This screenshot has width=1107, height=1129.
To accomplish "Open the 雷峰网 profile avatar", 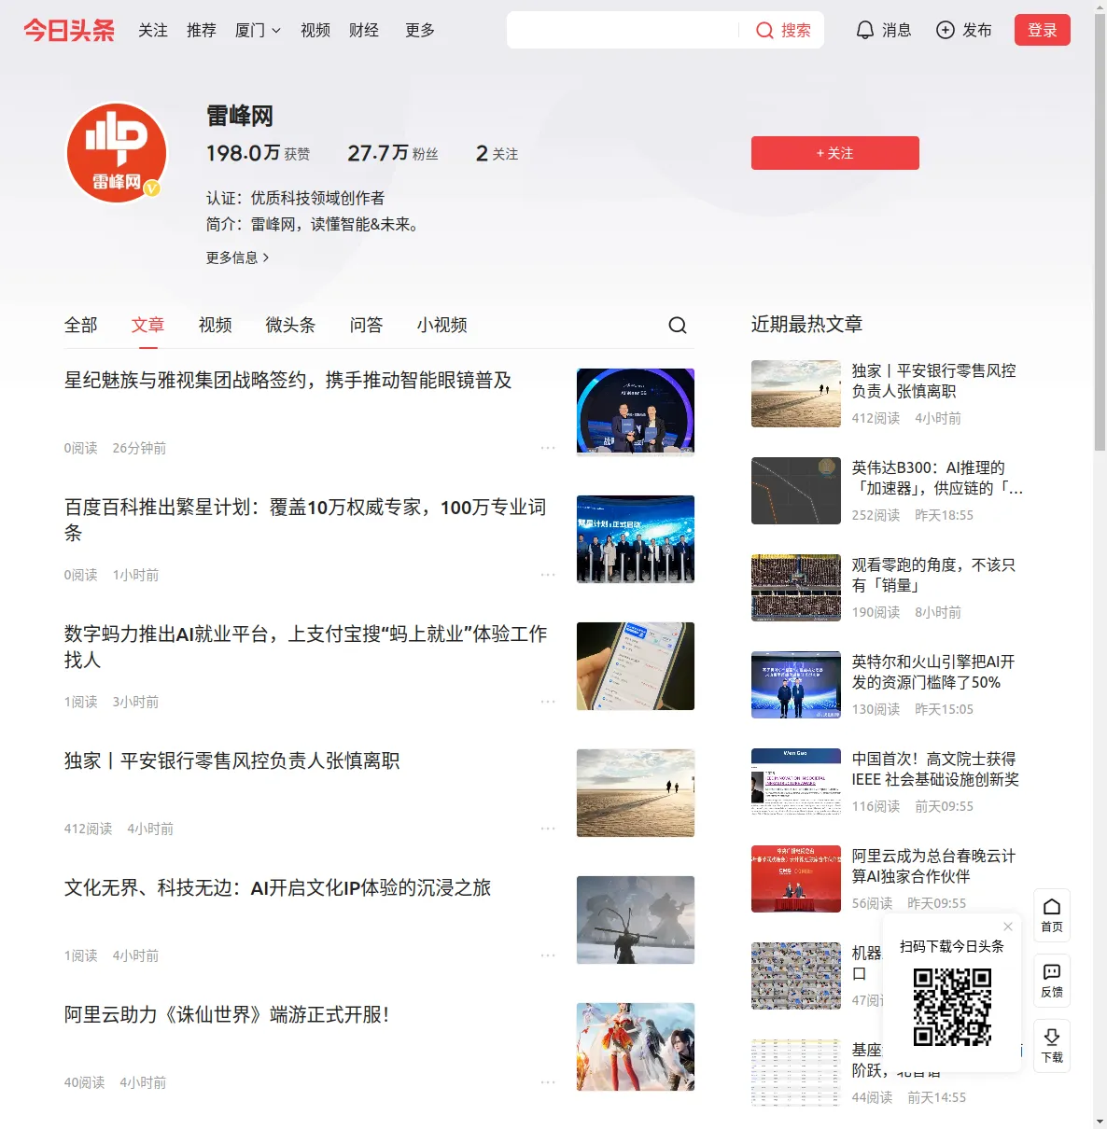I will (117, 153).
